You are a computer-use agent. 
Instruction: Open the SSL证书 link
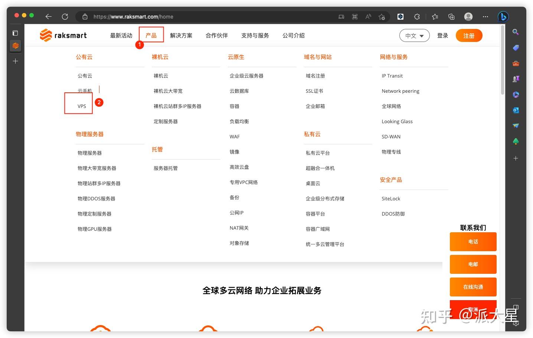point(314,91)
